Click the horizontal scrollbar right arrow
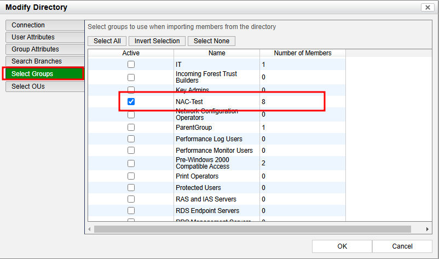 pos(428,229)
